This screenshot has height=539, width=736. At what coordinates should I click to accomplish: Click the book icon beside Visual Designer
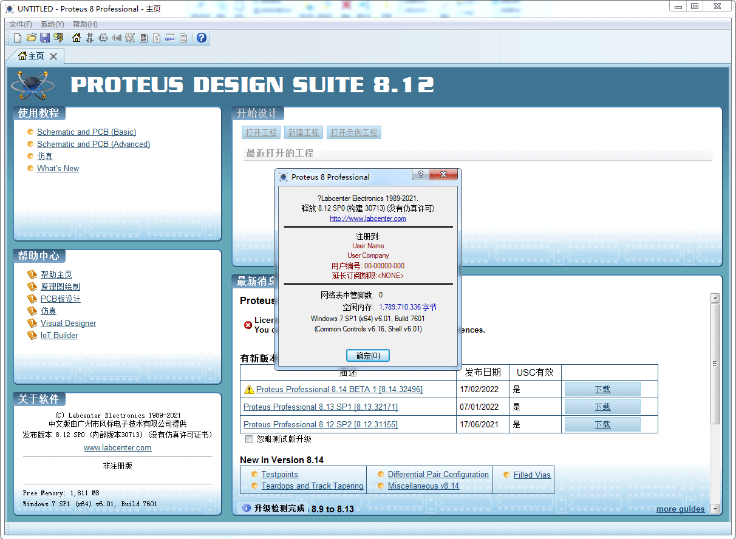pos(32,323)
